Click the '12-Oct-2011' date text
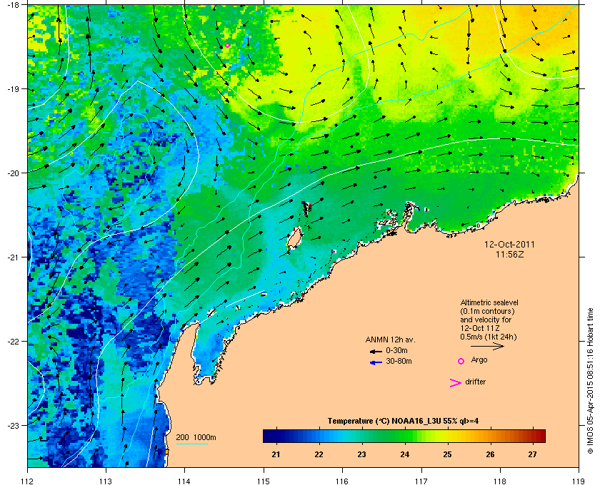The height and width of the screenshot is (485, 600). [509, 245]
